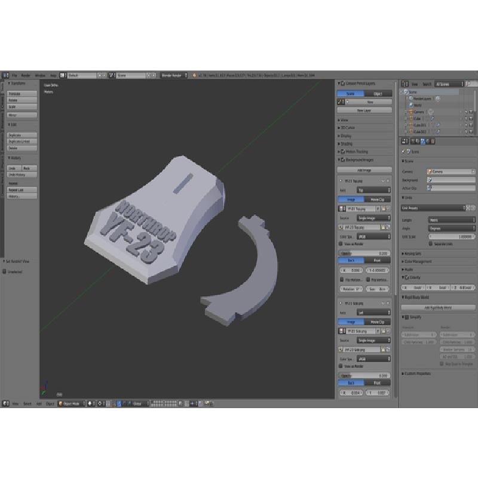Expand the Color Management panel
Image resolution: width=478 pixels, height=478 pixels.
tap(416, 262)
